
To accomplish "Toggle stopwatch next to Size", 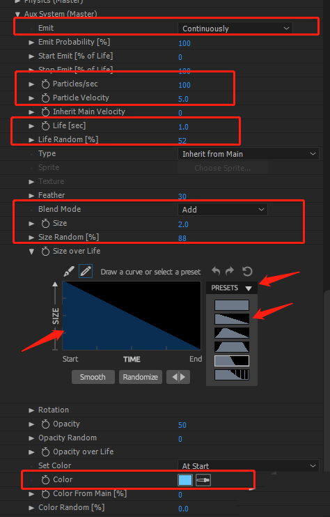I will [45, 224].
